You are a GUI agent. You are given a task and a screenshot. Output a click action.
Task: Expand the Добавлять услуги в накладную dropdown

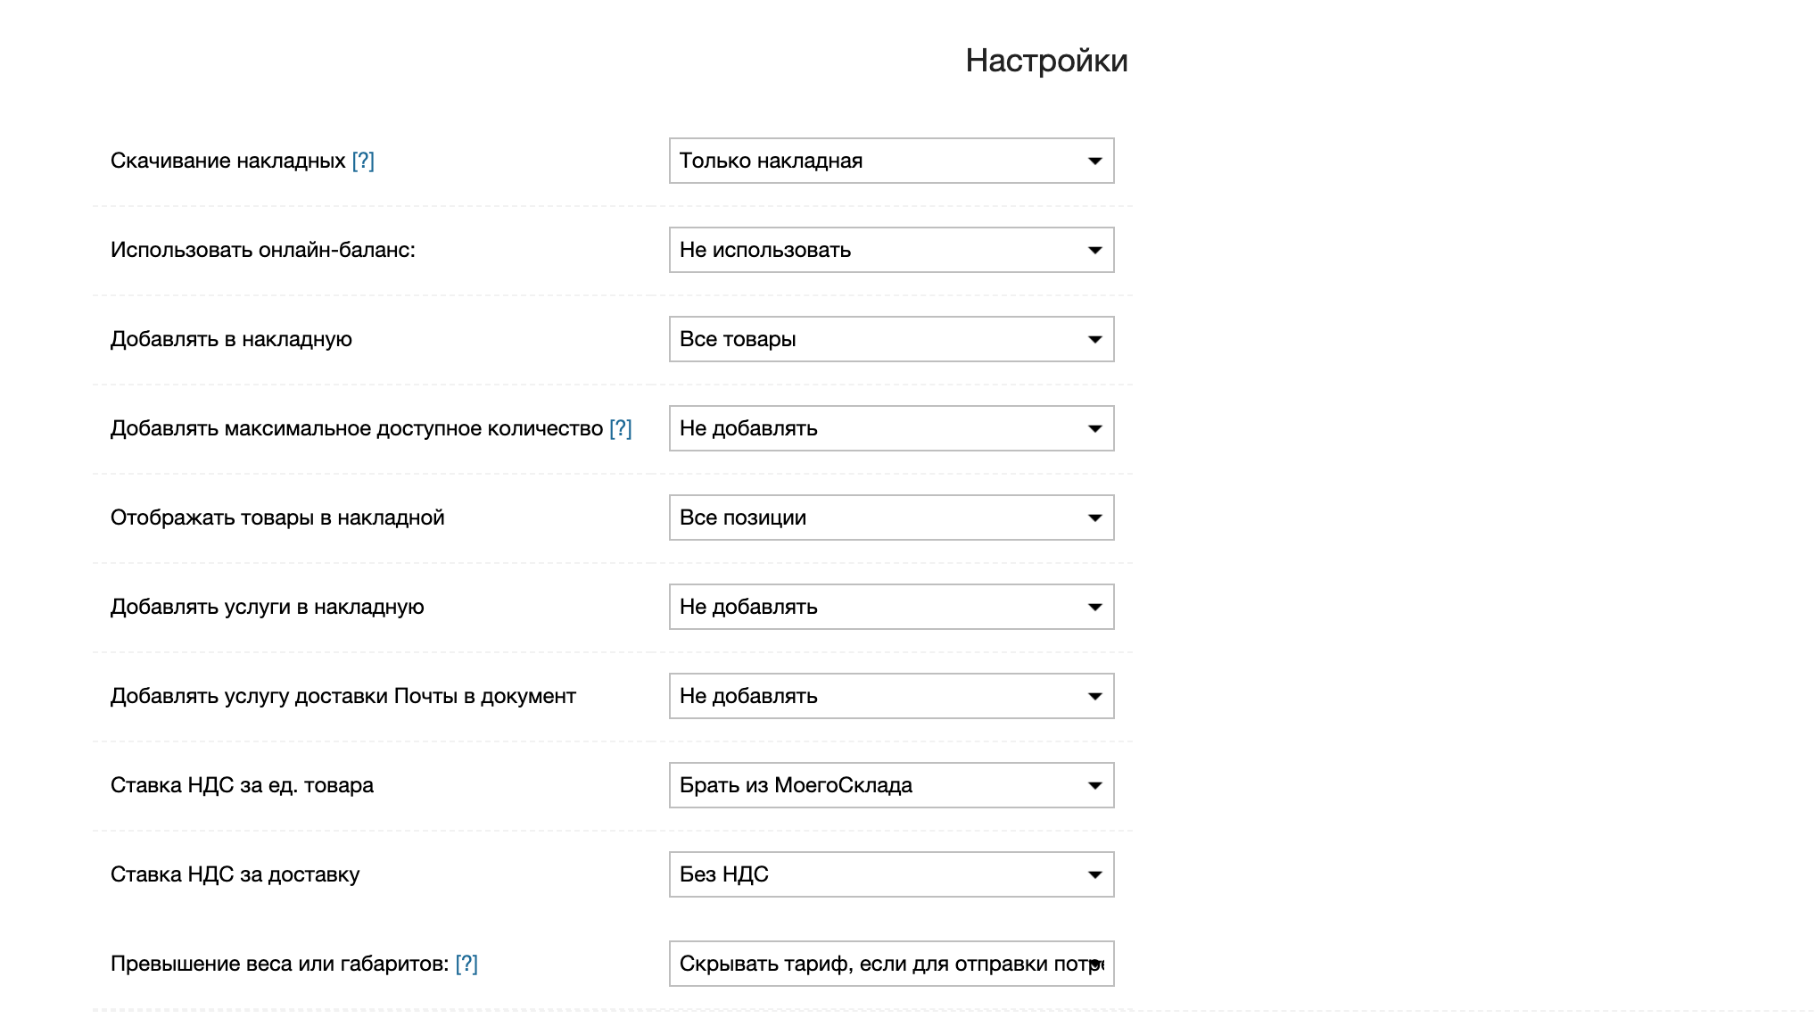click(x=890, y=607)
